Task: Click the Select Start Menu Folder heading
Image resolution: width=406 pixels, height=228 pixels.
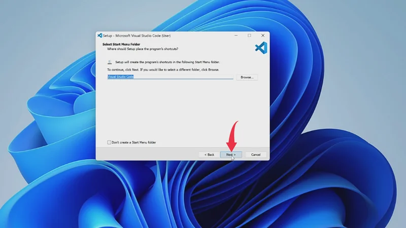Action: 121,44
